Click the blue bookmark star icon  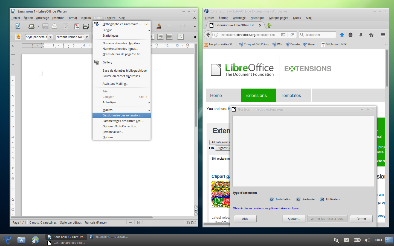(342, 35)
